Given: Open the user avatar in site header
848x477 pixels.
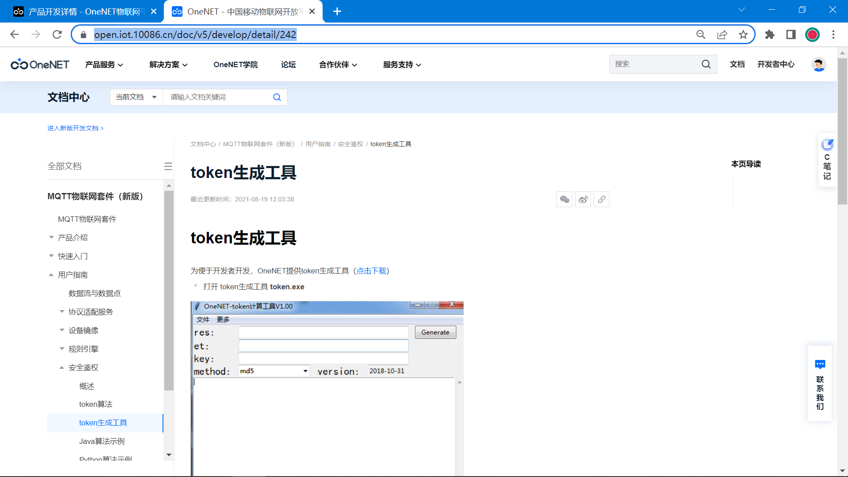Looking at the screenshot, I should coord(818,64).
